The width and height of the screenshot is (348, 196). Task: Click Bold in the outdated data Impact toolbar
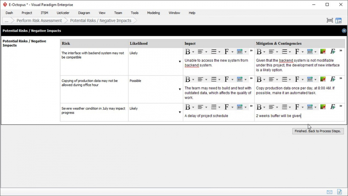[188, 79]
